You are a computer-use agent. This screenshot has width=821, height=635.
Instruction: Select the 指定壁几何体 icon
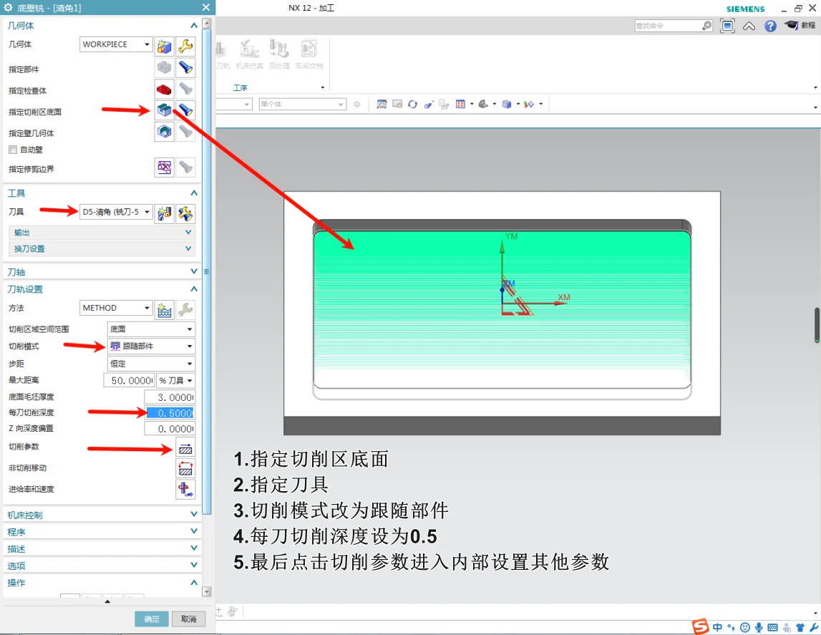click(164, 131)
